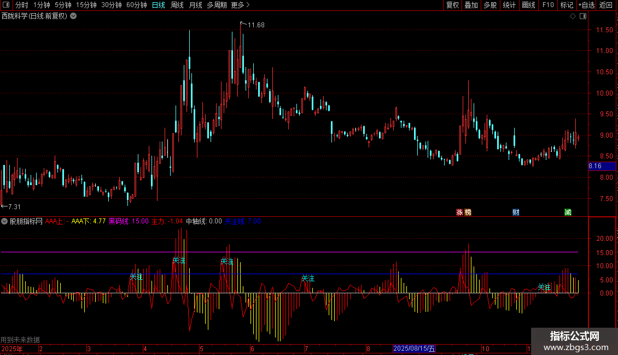Click 返回 to go back
The height and width of the screenshot is (355, 618).
coord(606,5)
